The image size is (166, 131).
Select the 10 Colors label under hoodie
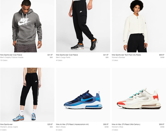(4, 61)
